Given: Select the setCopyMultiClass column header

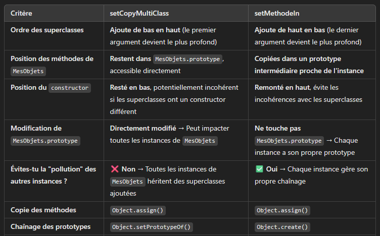Looking at the screenshot, I should tap(139, 13).
